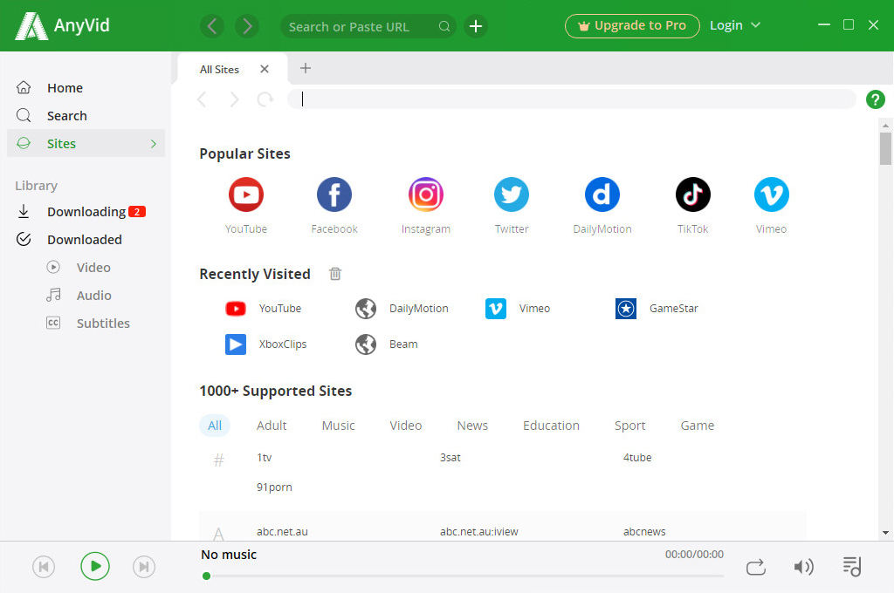
Task: Click the add plus button in header
Action: point(476,26)
